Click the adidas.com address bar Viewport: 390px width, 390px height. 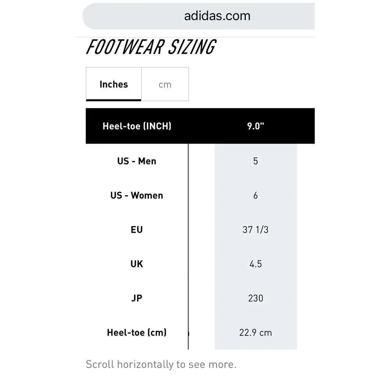[199, 16]
